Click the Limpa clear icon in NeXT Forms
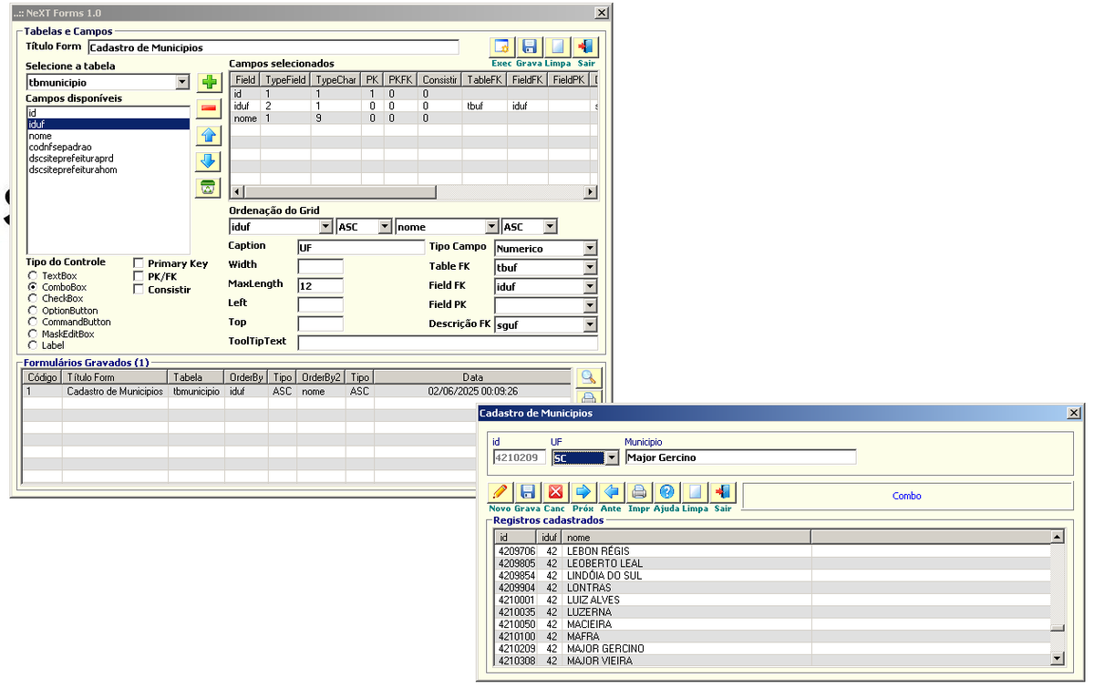This screenshot has height=688, width=1094. pyautogui.click(x=557, y=47)
